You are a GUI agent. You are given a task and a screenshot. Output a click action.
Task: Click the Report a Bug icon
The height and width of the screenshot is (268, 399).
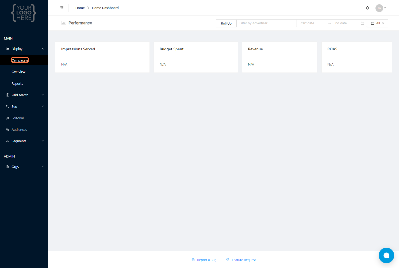[x=193, y=260]
